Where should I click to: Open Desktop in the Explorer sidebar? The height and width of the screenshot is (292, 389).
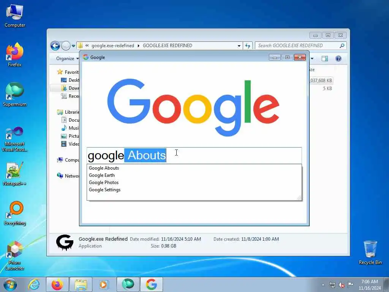pyautogui.click(x=70, y=80)
